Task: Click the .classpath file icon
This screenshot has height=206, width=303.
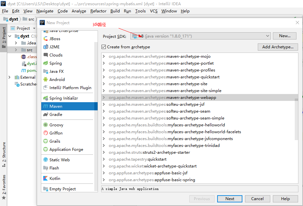Action: point(23,57)
